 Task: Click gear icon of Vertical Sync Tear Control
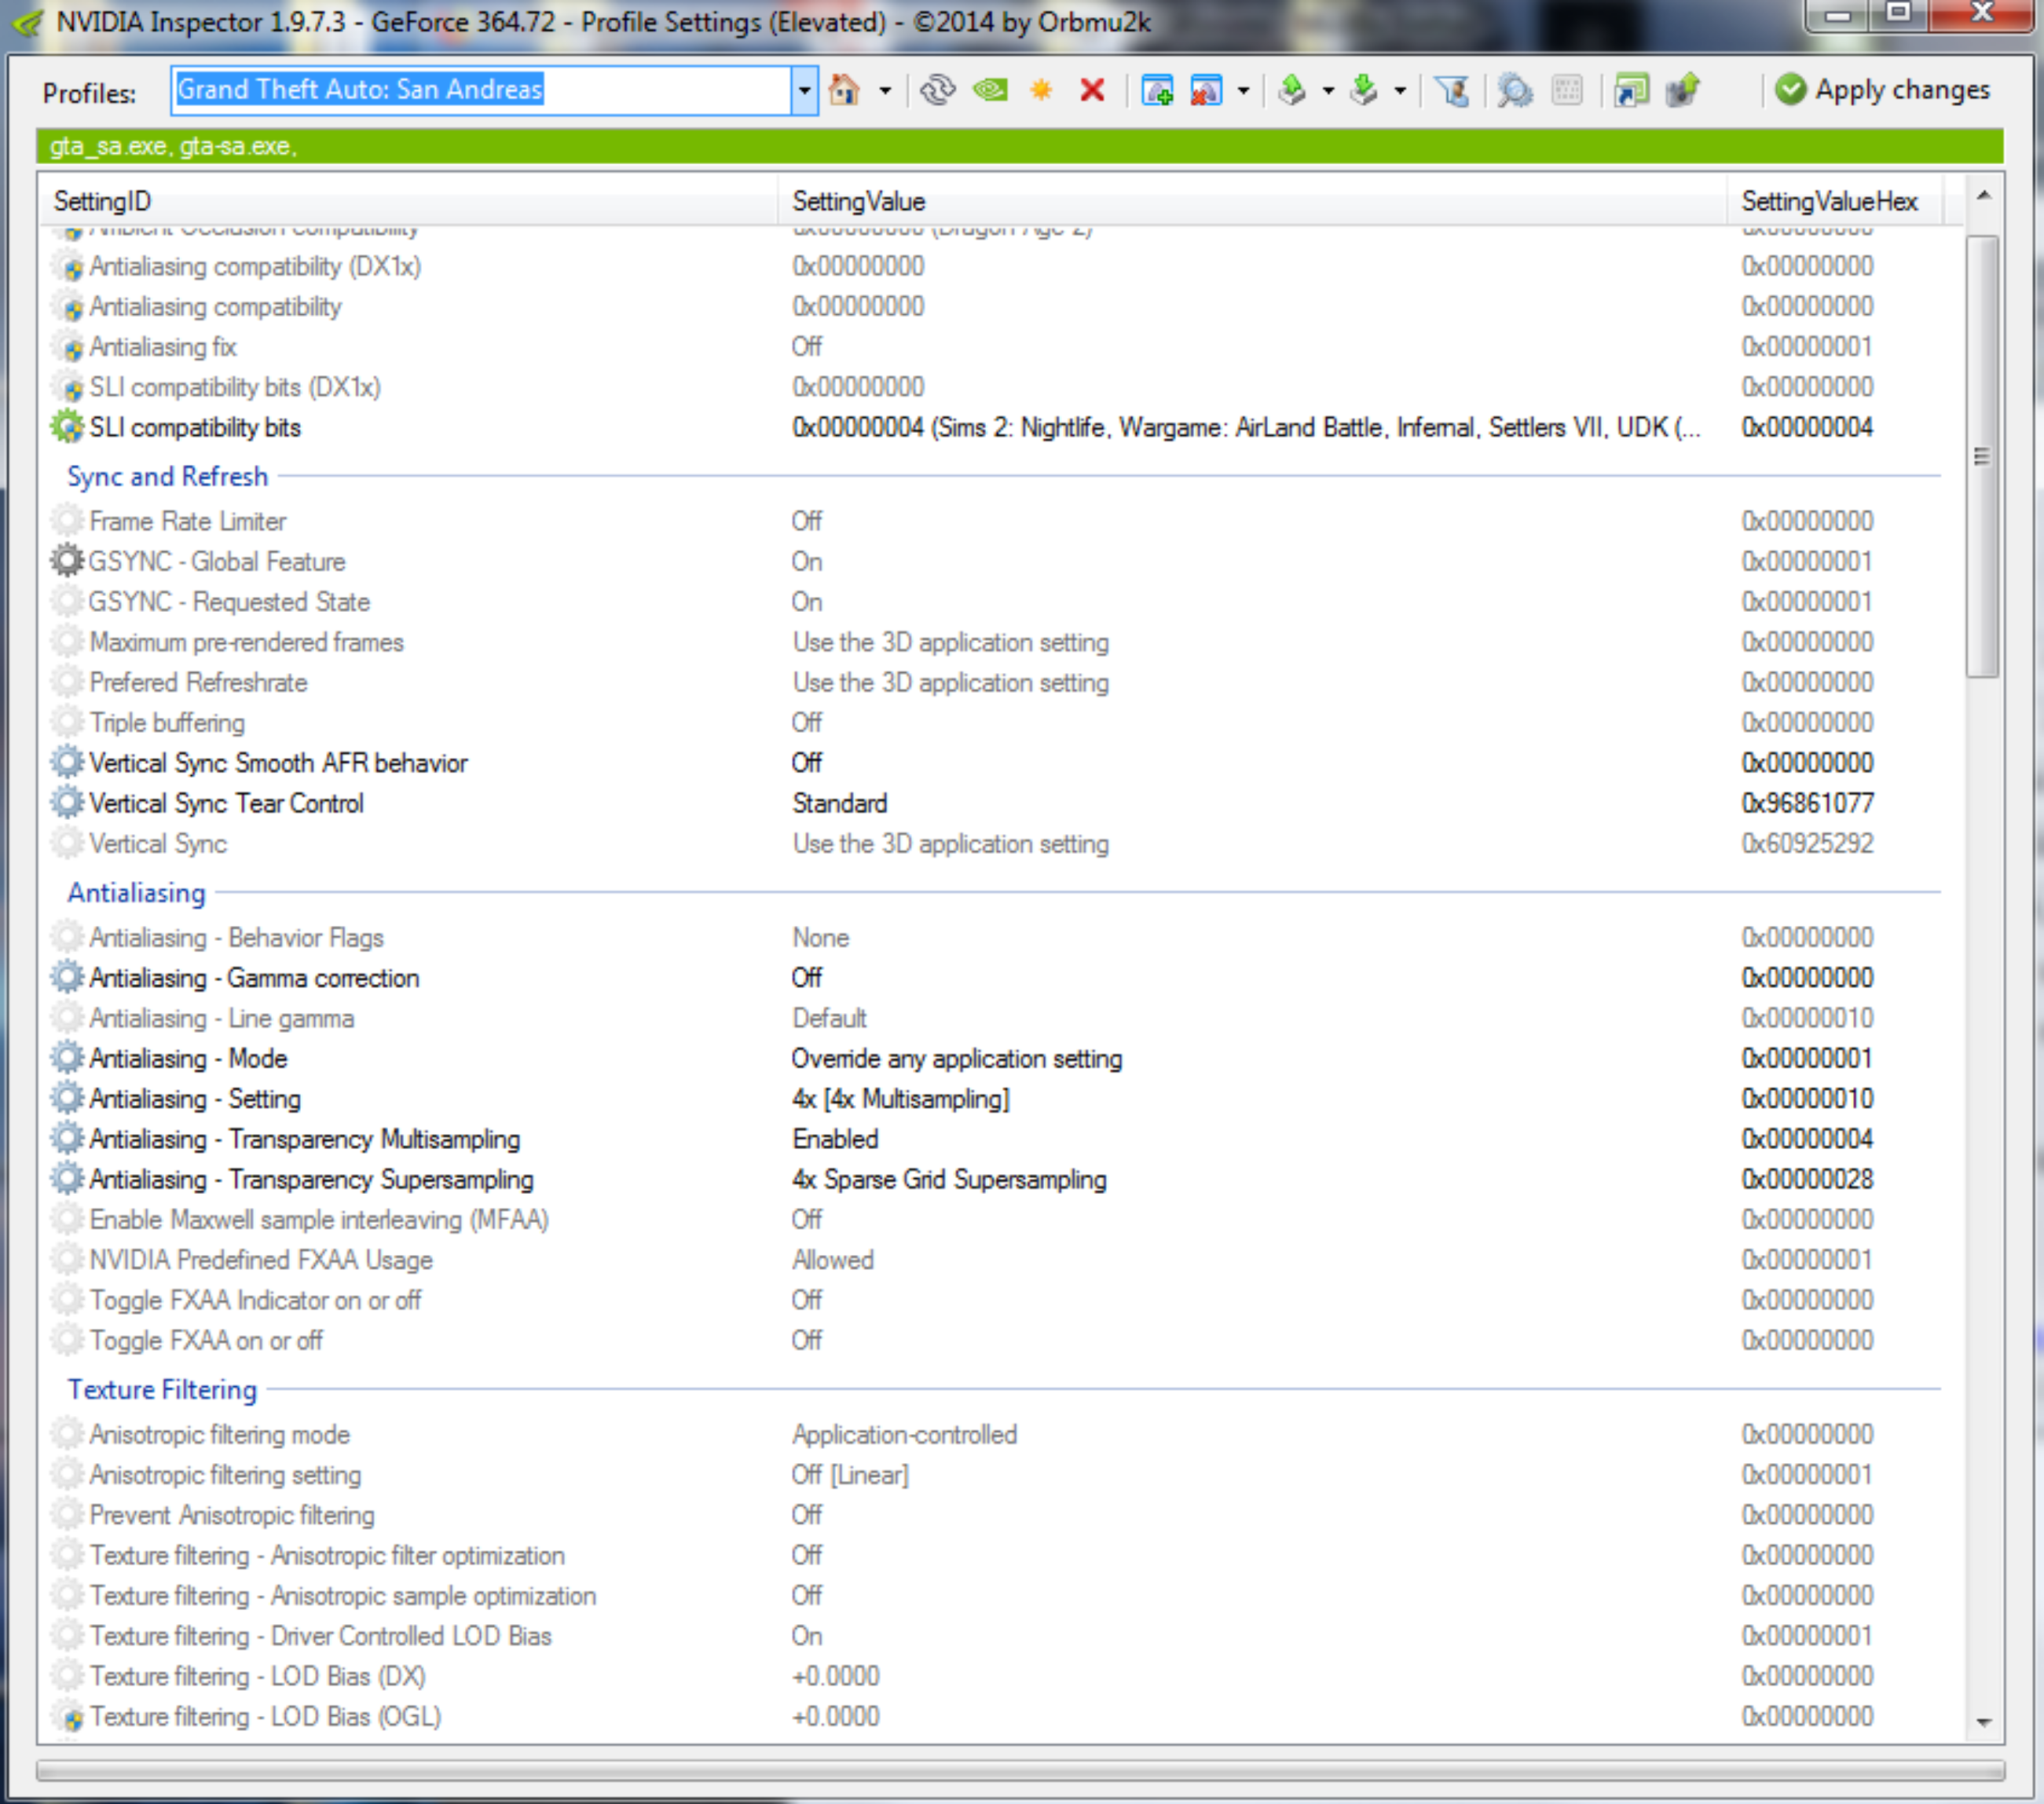coord(67,803)
